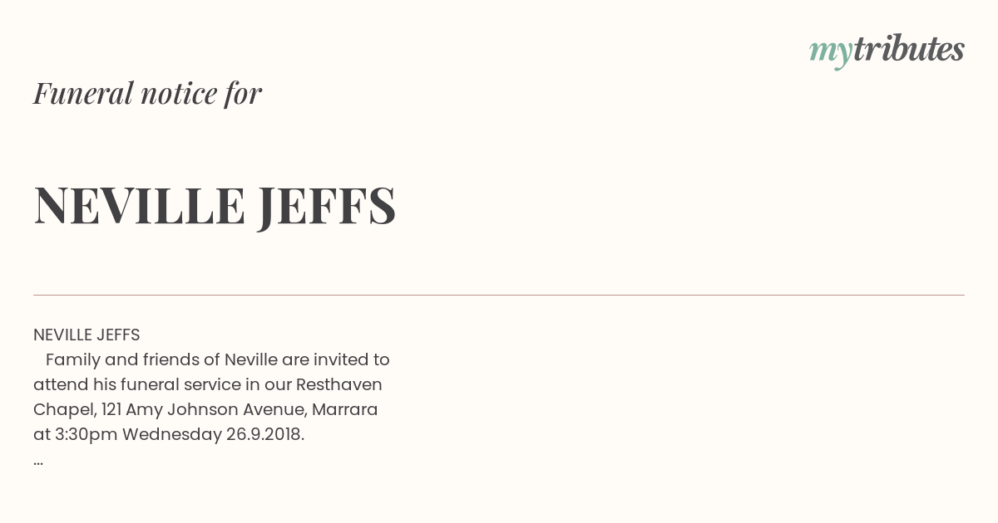This screenshot has height=523, width=998.
Task: Click the word Wednesday in the notice
Action: click(172, 435)
